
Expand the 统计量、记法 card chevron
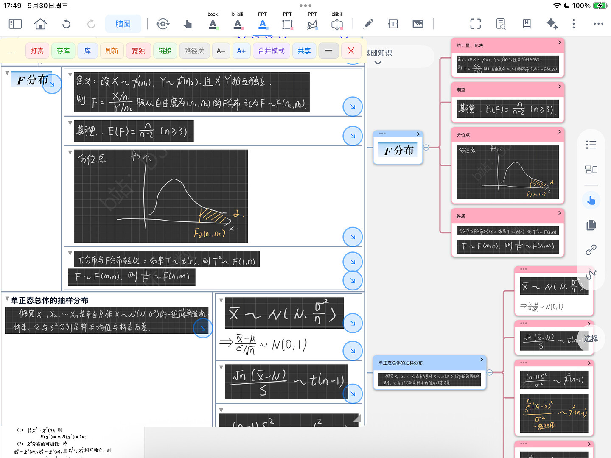[x=560, y=42]
